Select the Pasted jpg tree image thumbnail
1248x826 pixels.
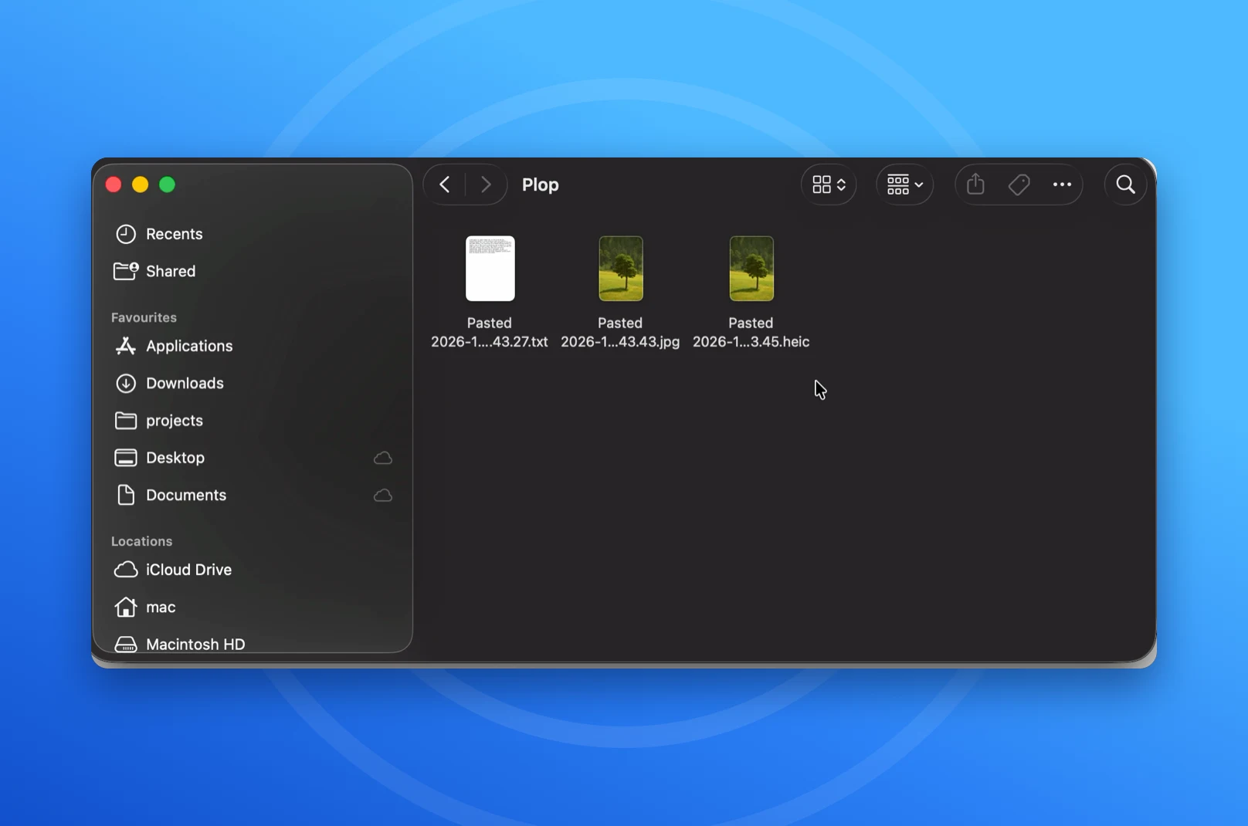point(621,269)
